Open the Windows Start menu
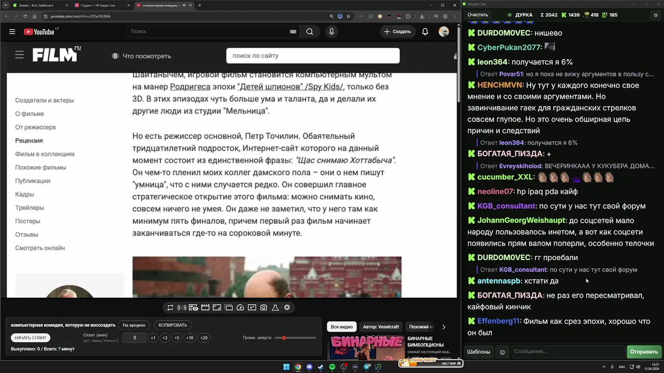 (286, 367)
